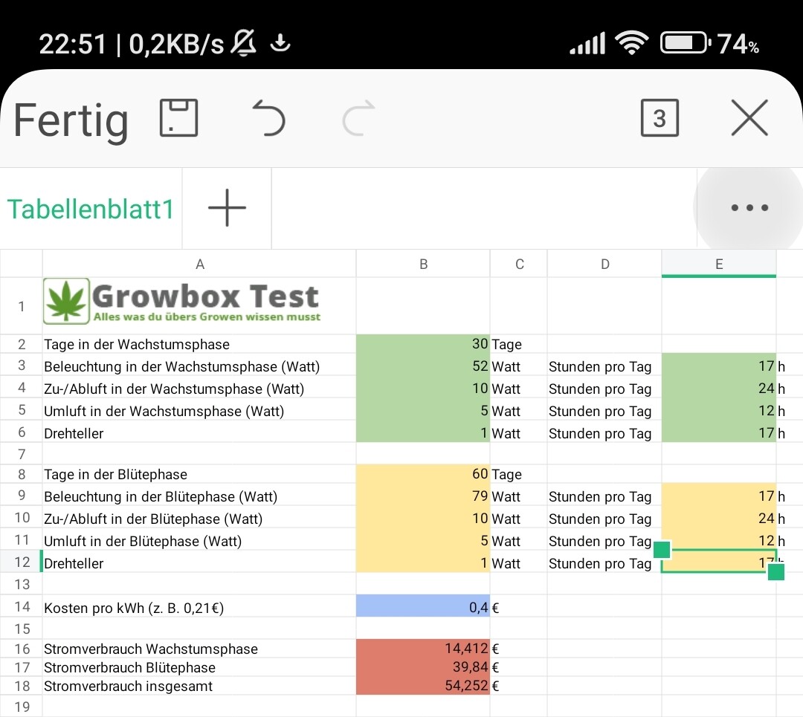Viewport: 803px width, 717px height.
Task: Tap the save floppy disk icon
Action: coord(178,118)
